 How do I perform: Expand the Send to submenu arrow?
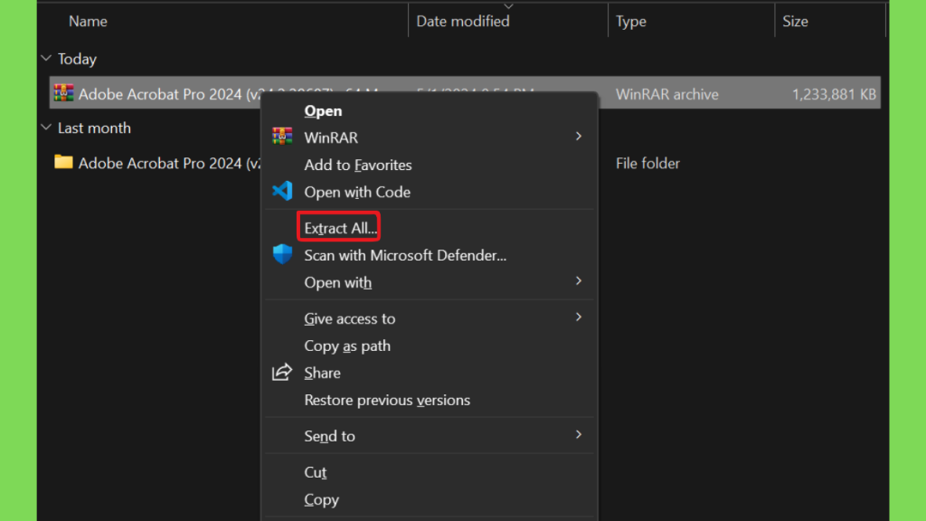tap(578, 435)
